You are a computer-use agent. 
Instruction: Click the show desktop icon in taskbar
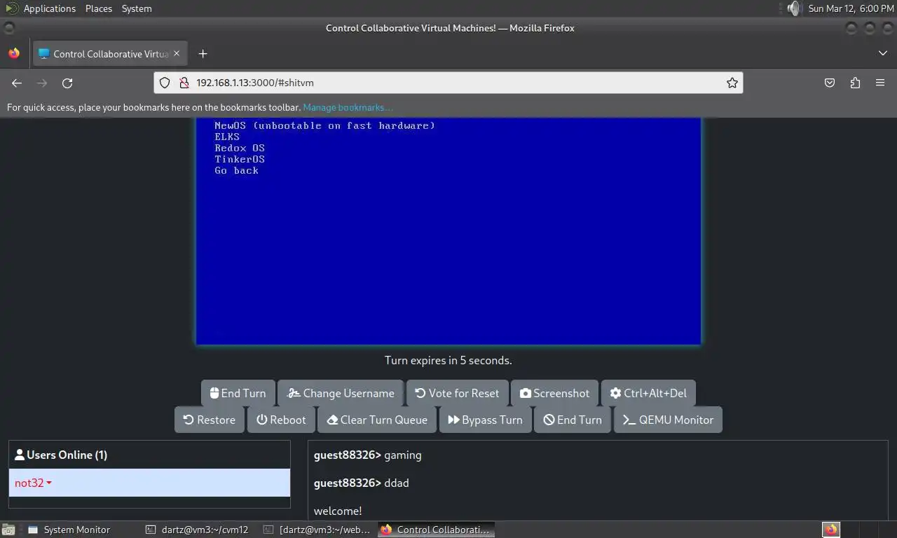point(9,530)
